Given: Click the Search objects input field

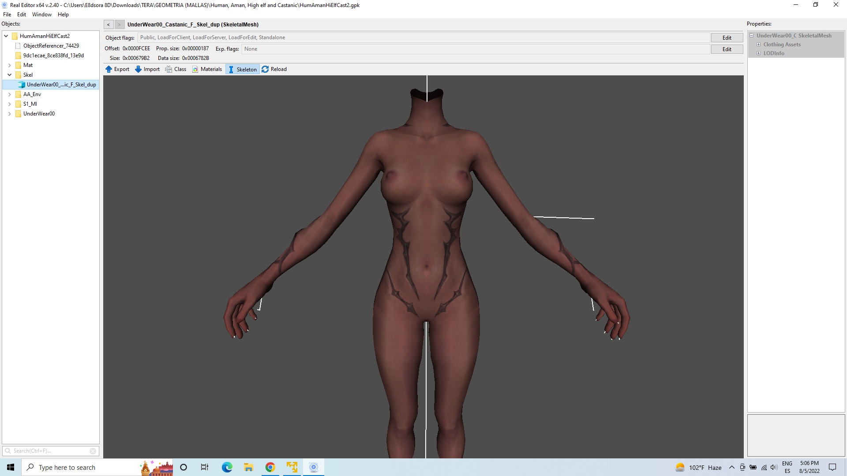Looking at the screenshot, I should (49, 451).
